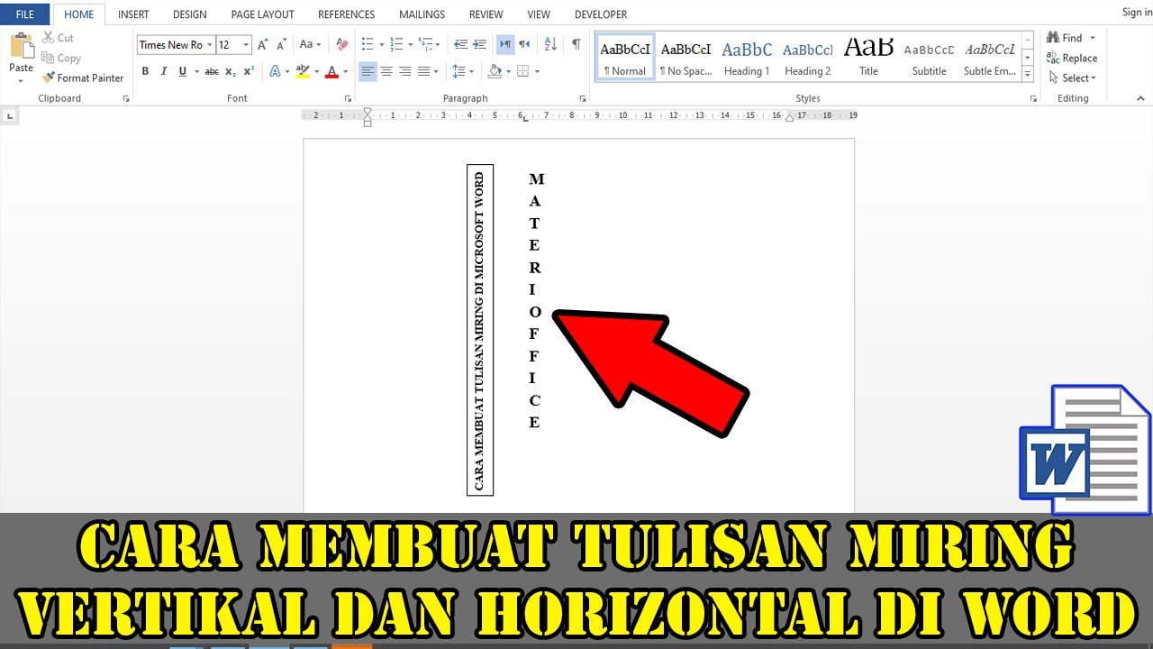Image resolution: width=1153 pixels, height=649 pixels.
Task: Center align the paragraph
Action: (386, 71)
